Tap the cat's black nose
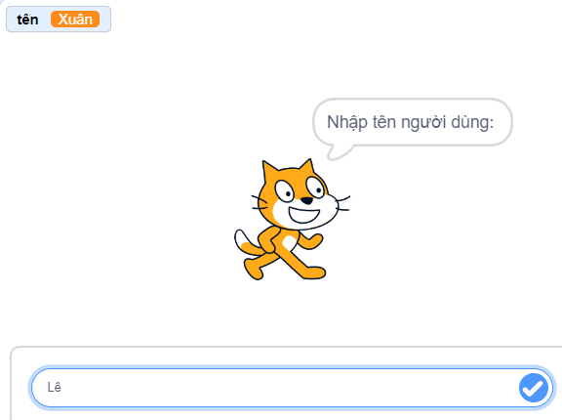This screenshot has height=420, width=562. 306,200
